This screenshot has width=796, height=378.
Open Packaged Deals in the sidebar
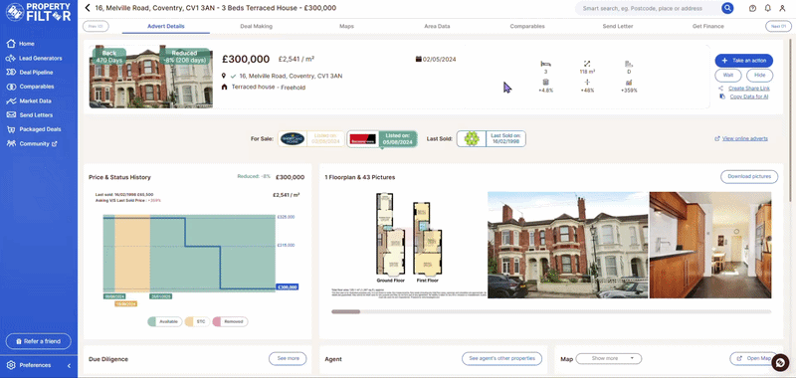[34, 129]
